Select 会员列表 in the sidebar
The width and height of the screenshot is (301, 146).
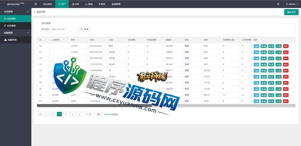pyautogui.click(x=16, y=19)
